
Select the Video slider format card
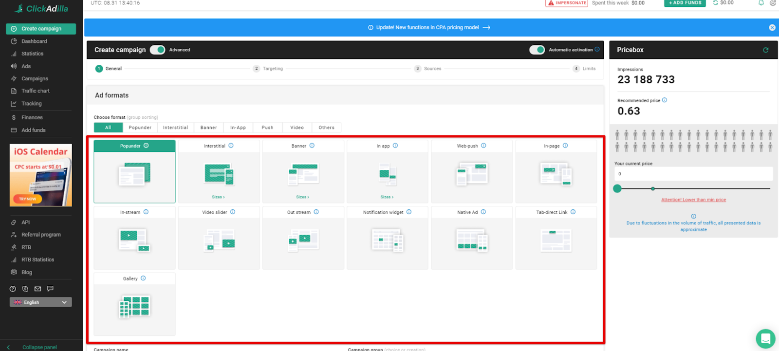click(219, 238)
